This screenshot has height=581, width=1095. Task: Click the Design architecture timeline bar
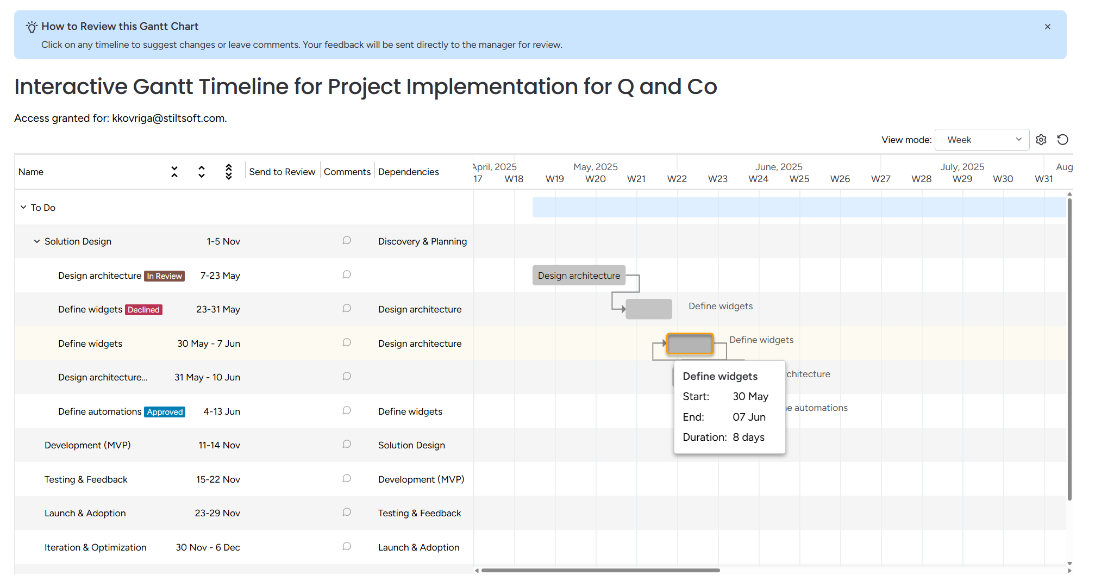click(579, 276)
